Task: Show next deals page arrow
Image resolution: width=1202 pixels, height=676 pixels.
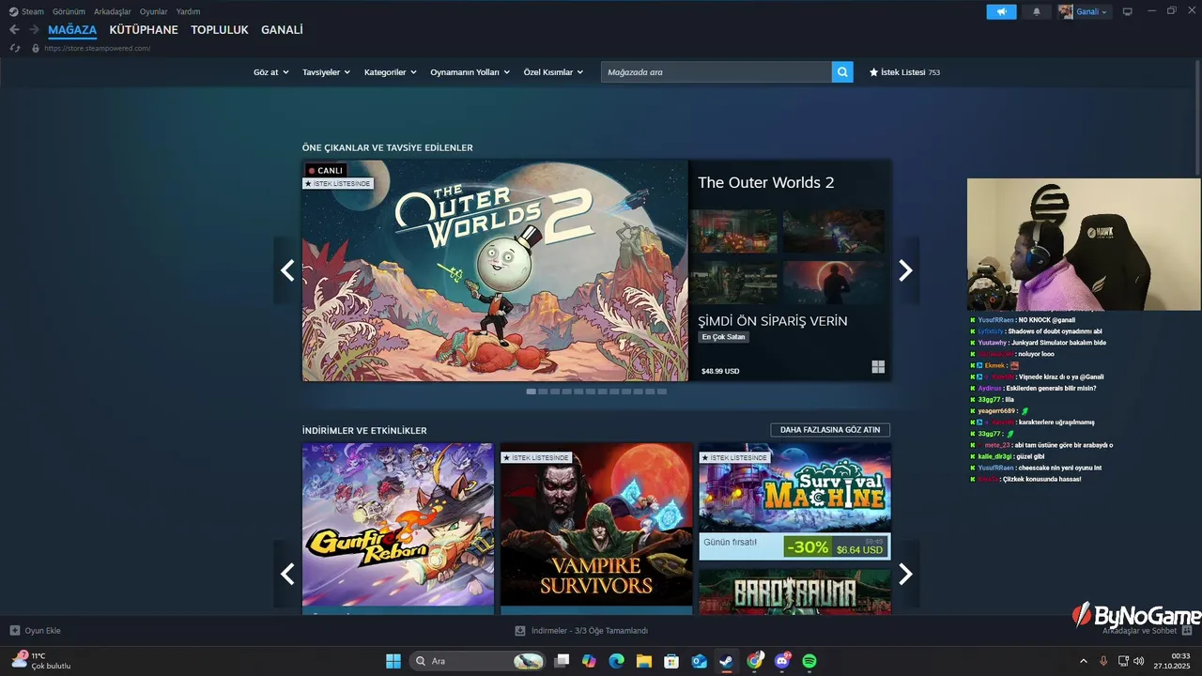Action: point(905,574)
